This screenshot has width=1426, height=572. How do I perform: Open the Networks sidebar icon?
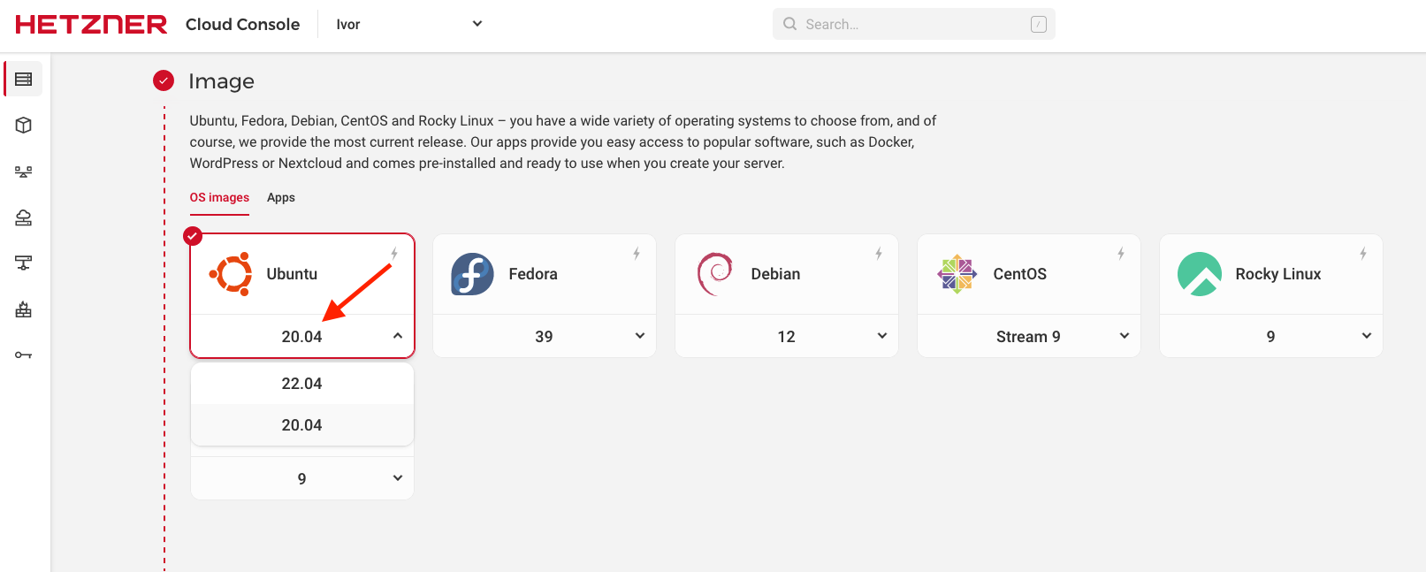tap(24, 263)
